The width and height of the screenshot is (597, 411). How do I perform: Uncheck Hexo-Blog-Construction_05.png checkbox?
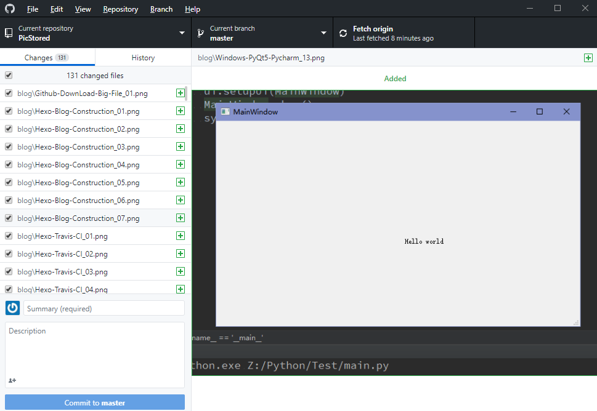9,183
